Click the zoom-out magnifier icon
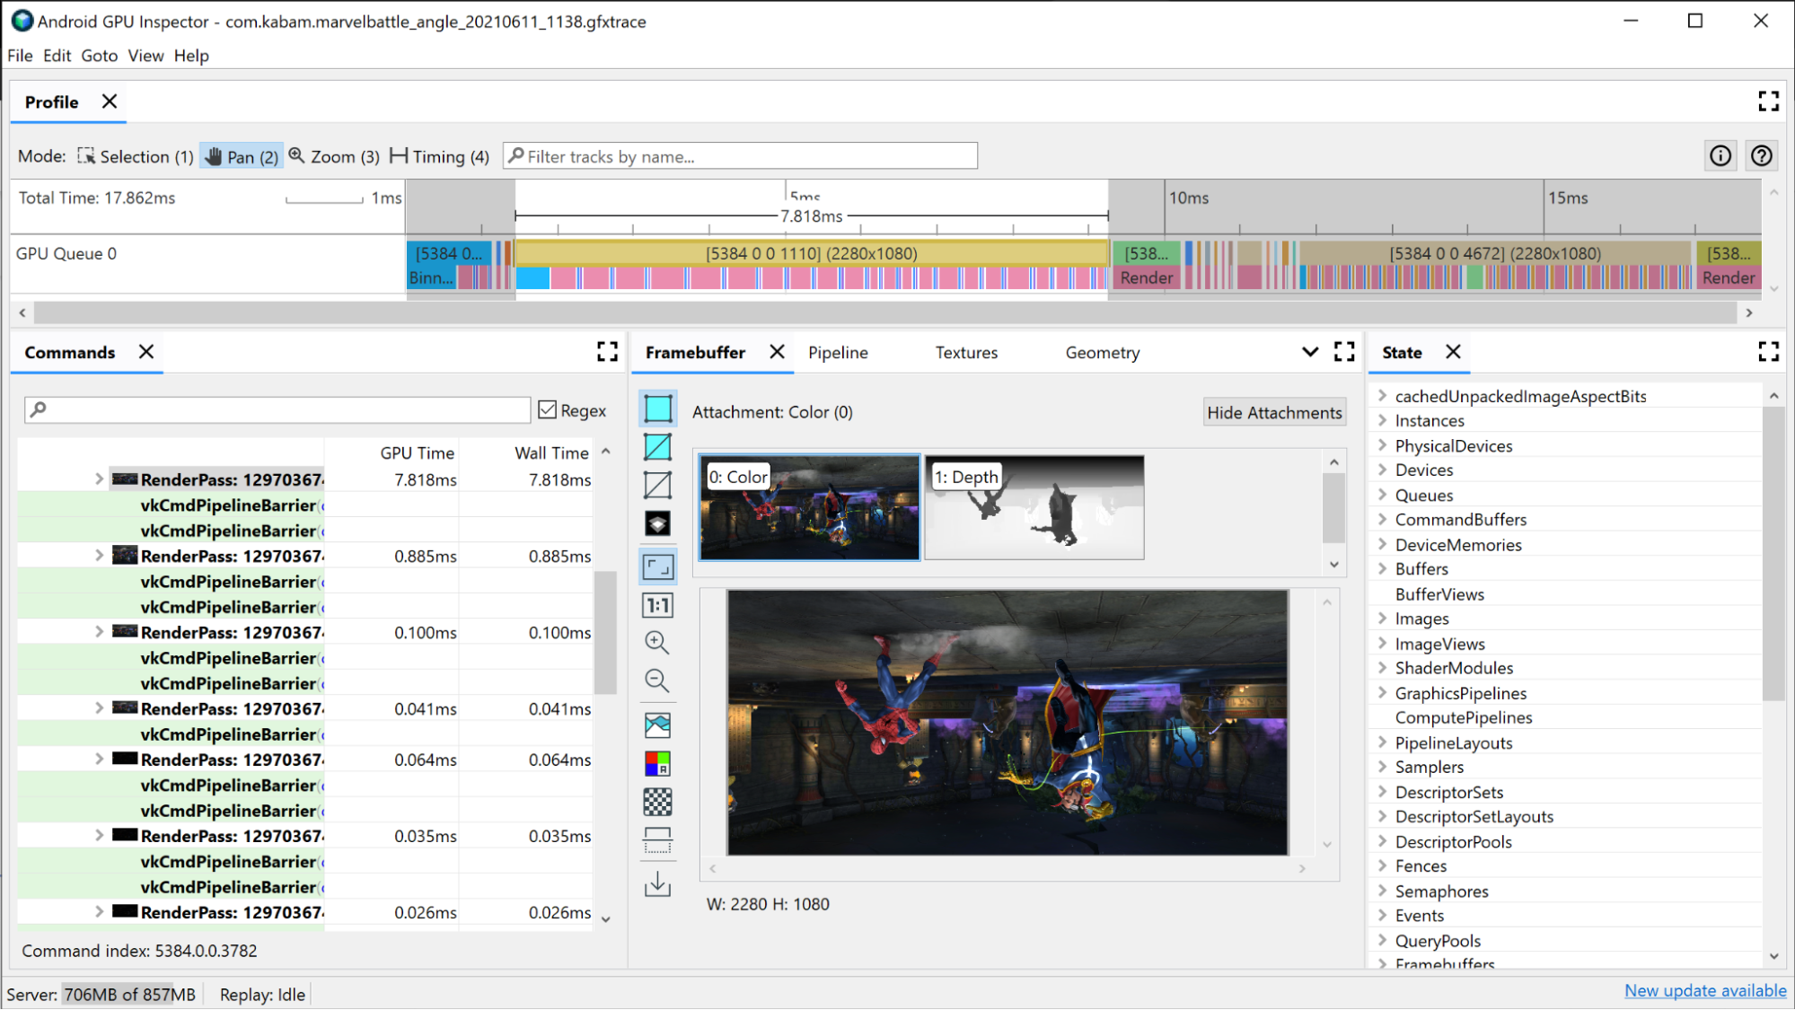Viewport: 1795px width, 1010px height. [657, 681]
